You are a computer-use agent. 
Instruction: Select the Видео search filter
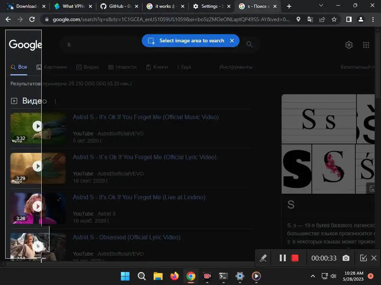tap(88, 67)
